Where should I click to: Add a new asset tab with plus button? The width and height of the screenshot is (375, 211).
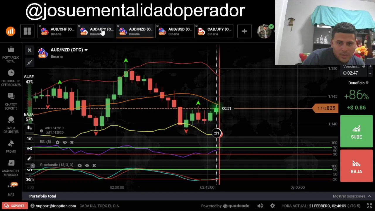coord(244,31)
